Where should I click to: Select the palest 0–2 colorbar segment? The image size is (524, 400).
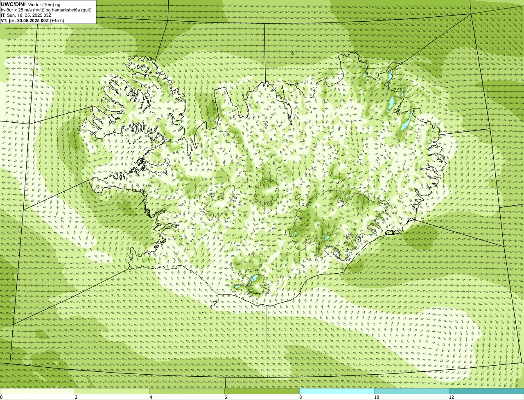click(x=38, y=391)
